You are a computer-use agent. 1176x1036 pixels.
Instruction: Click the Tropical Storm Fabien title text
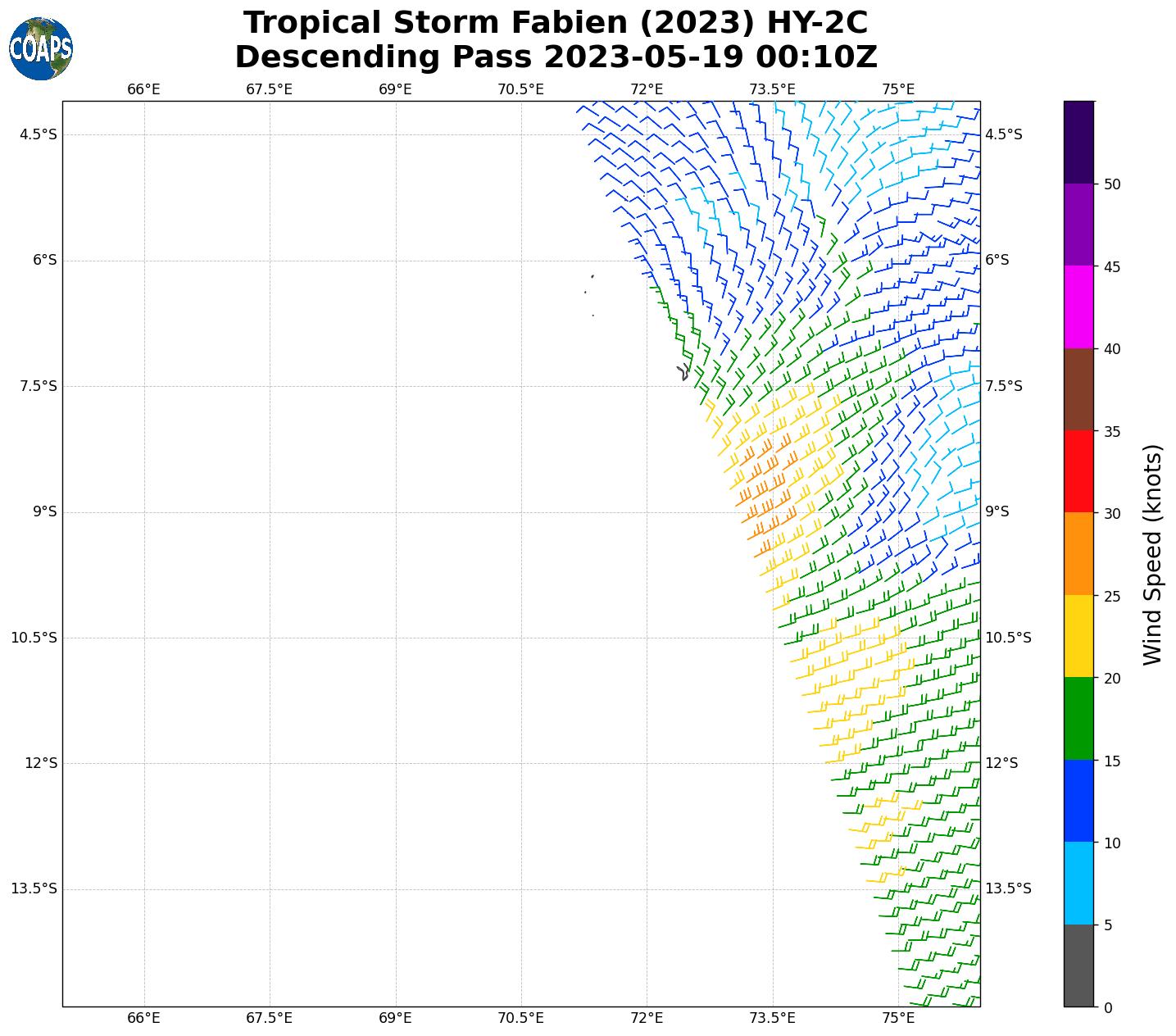pyautogui.click(x=556, y=23)
